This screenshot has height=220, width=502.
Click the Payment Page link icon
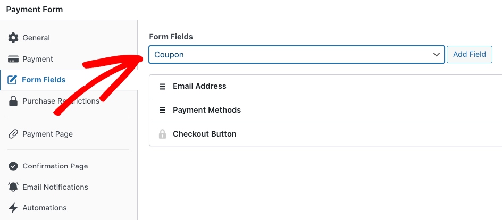click(x=13, y=134)
